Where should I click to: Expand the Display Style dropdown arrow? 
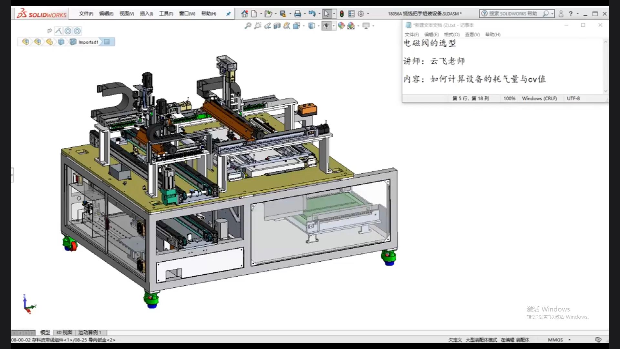point(318,26)
